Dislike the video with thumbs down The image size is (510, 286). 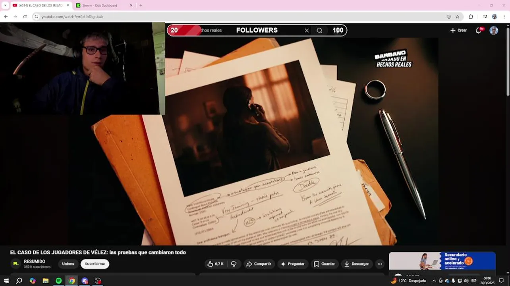[x=234, y=264]
